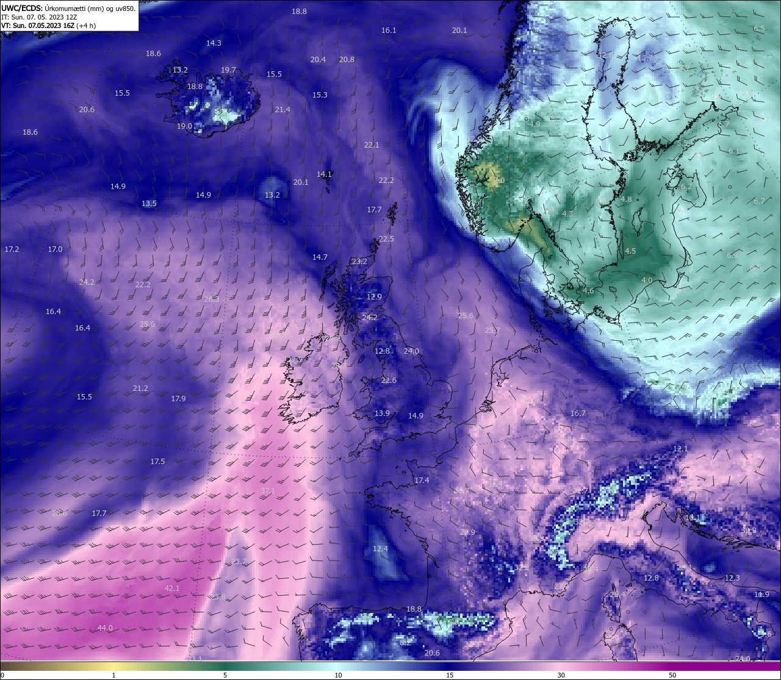Image resolution: width=781 pixels, height=680 pixels.
Task: Click the 11.9 value at the right edge
Action: (x=761, y=594)
